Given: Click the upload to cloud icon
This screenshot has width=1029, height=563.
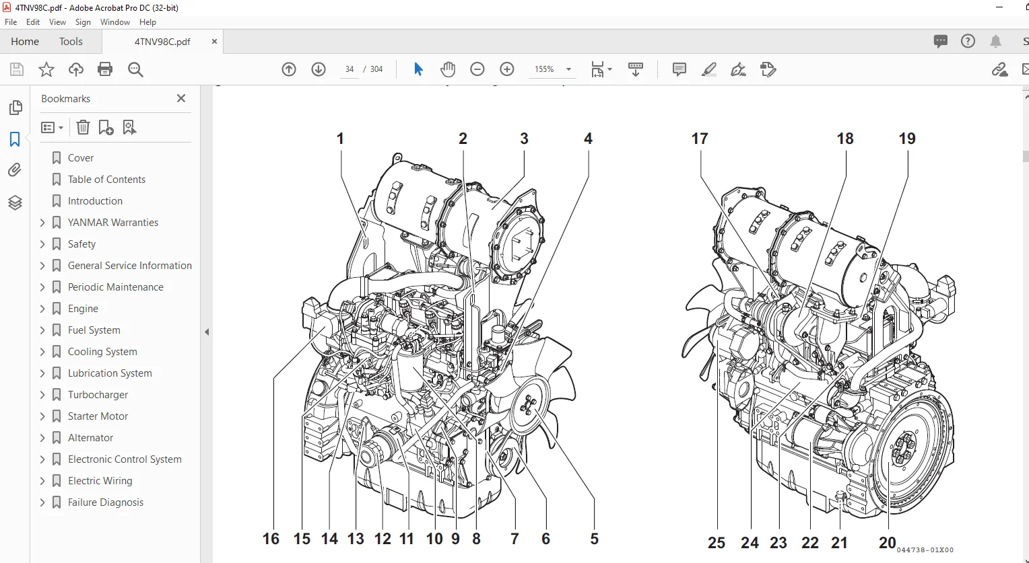Looking at the screenshot, I should click(x=76, y=69).
